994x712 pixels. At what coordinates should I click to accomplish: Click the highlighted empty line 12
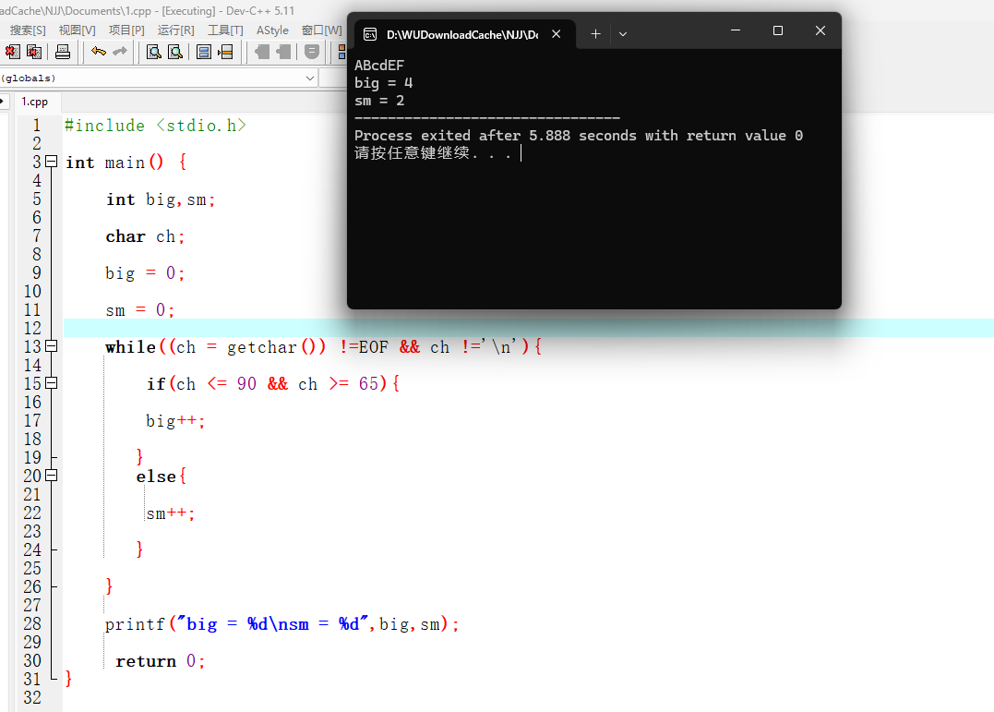[529, 328]
